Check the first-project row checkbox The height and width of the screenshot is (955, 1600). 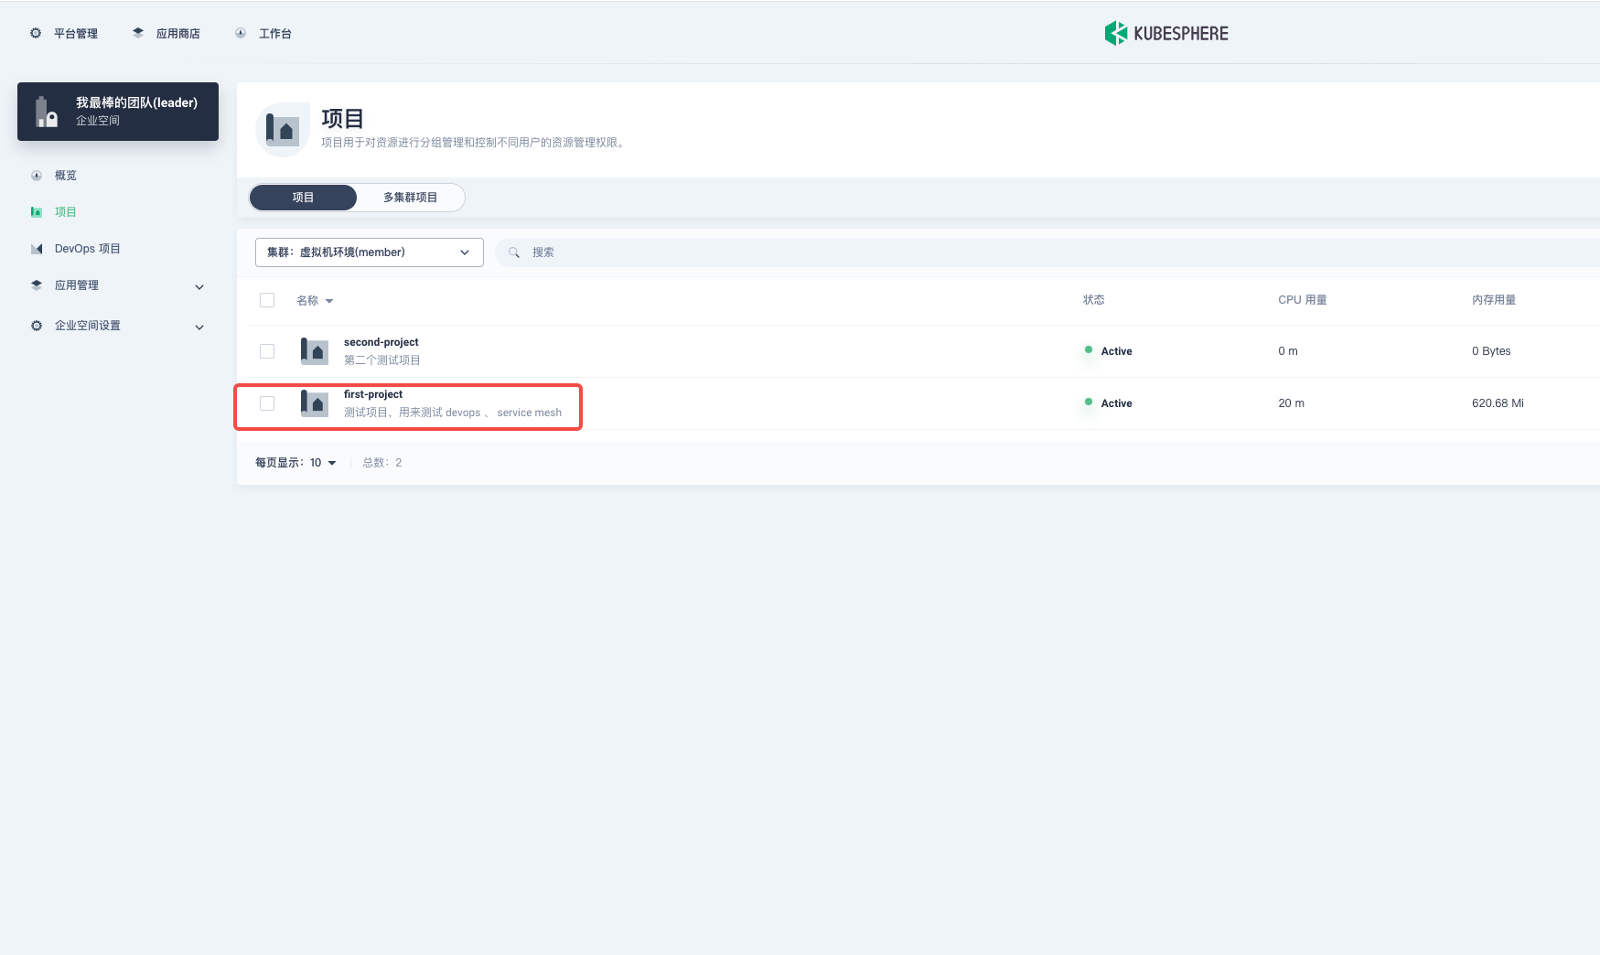[267, 403]
